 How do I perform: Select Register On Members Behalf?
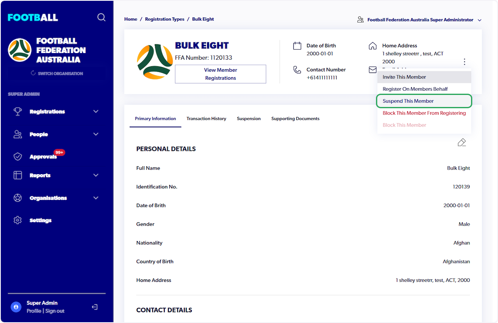[424, 89]
